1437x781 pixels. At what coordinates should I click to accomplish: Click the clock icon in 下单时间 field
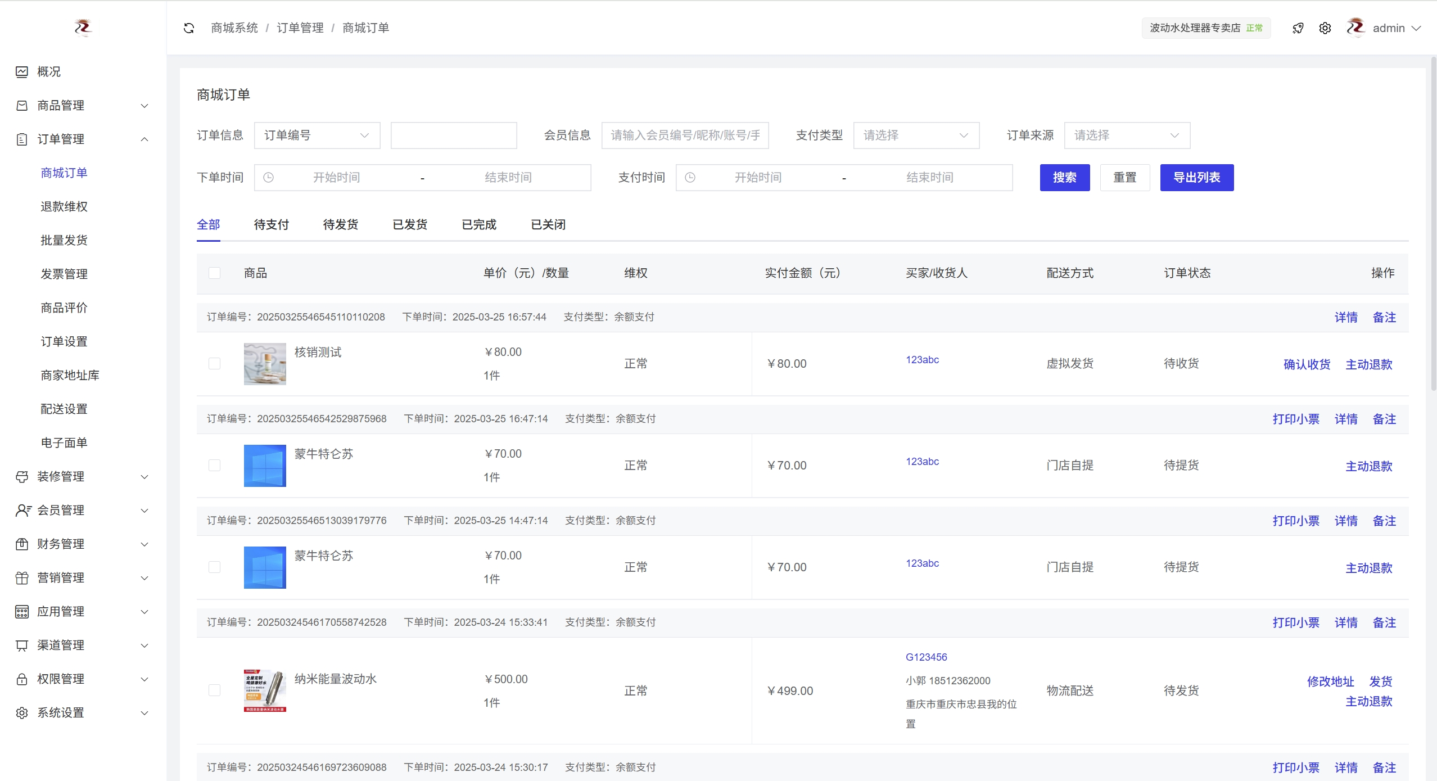click(269, 178)
